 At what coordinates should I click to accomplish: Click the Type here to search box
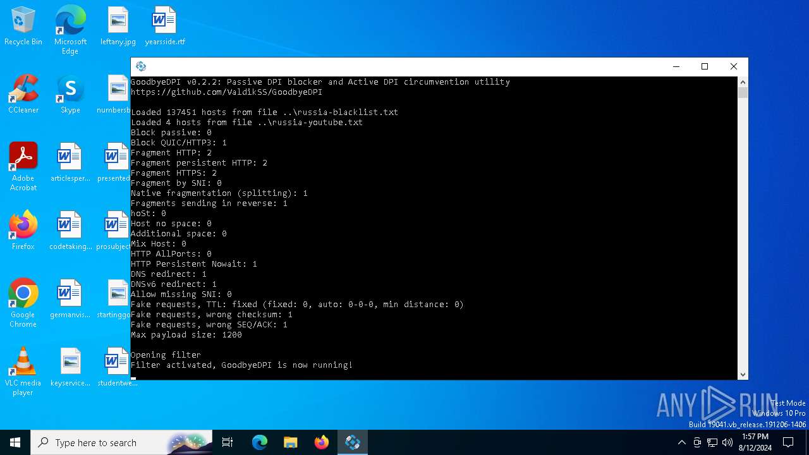click(x=121, y=442)
